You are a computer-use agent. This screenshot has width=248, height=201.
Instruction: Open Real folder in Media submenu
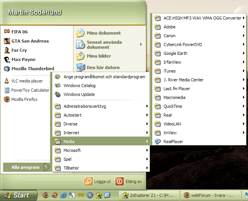(199, 115)
